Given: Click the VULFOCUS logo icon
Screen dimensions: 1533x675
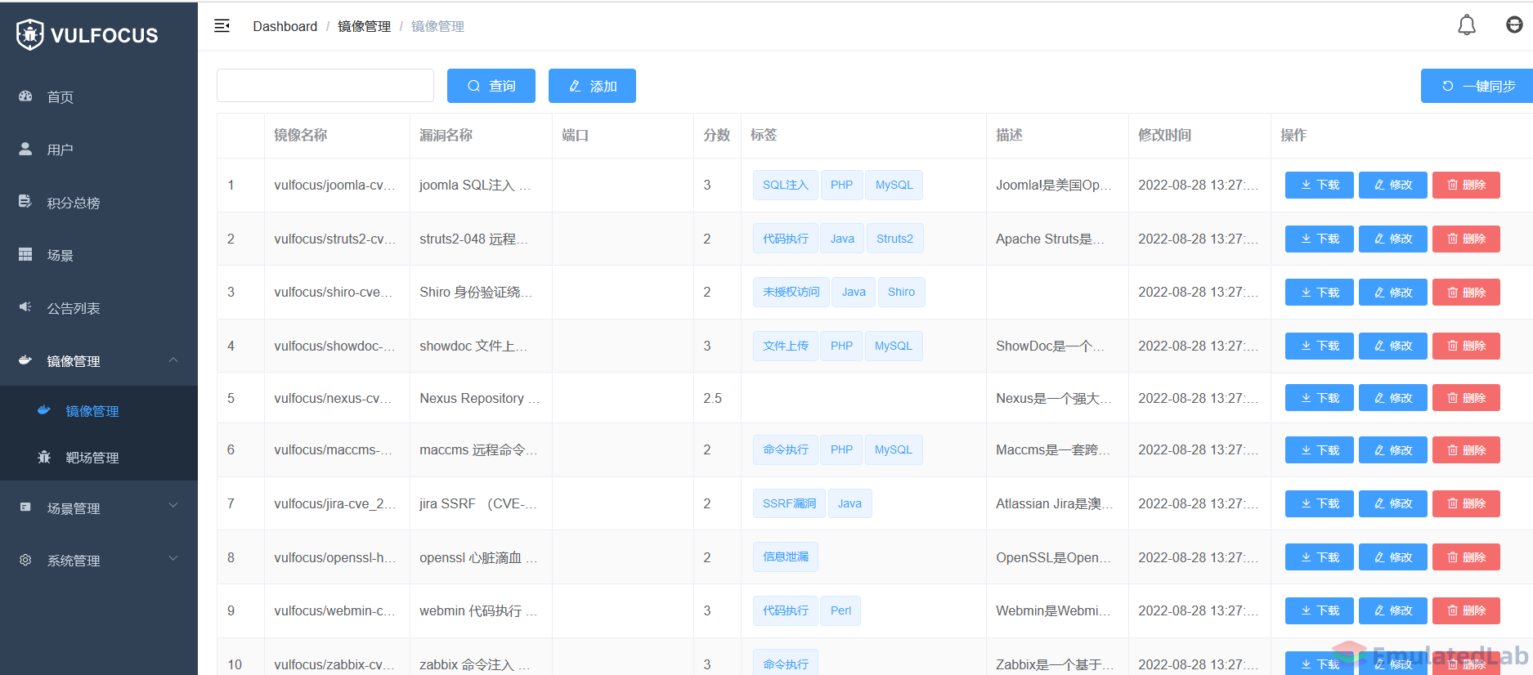Looking at the screenshot, I should click(x=30, y=35).
